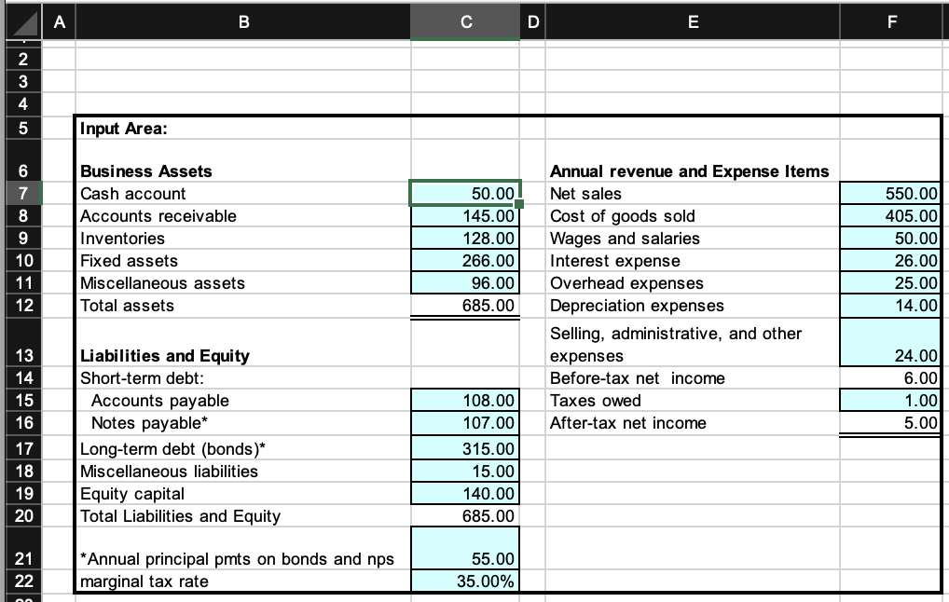Screen dimensions: 949x602
Task: Click the After-tax net income value
Action: (x=889, y=422)
